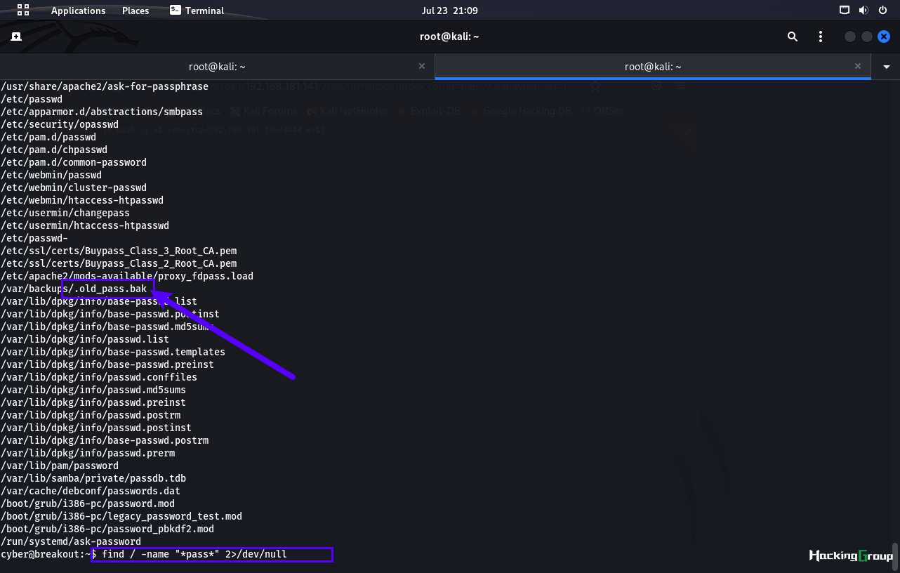
Task: Click the power icon in top bar
Action: coord(882,10)
